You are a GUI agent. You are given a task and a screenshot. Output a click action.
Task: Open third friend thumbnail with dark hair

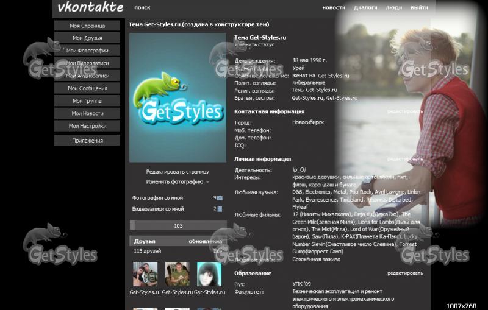click(x=209, y=274)
